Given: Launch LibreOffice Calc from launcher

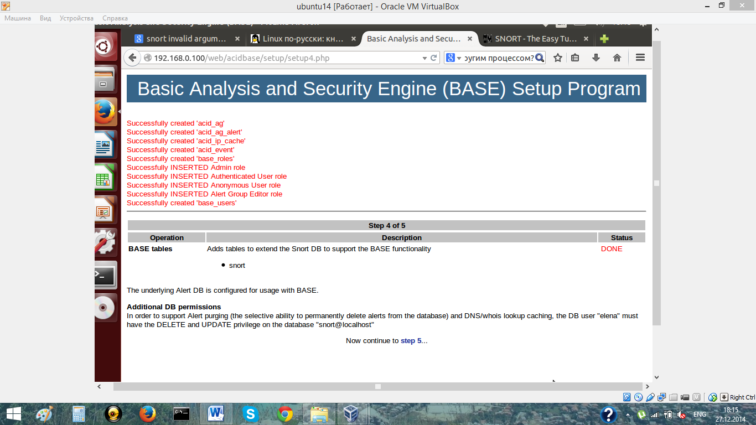Looking at the screenshot, I should pos(106,177).
